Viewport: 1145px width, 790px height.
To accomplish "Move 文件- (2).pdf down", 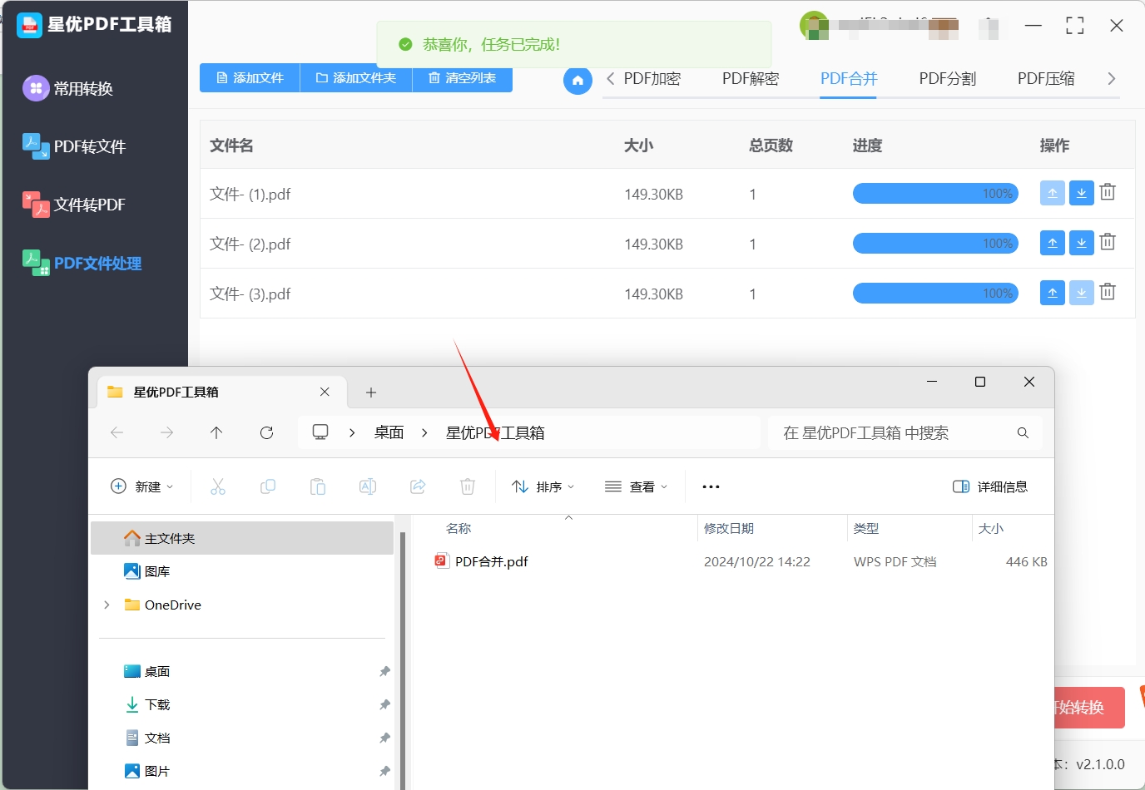I will coord(1081,243).
